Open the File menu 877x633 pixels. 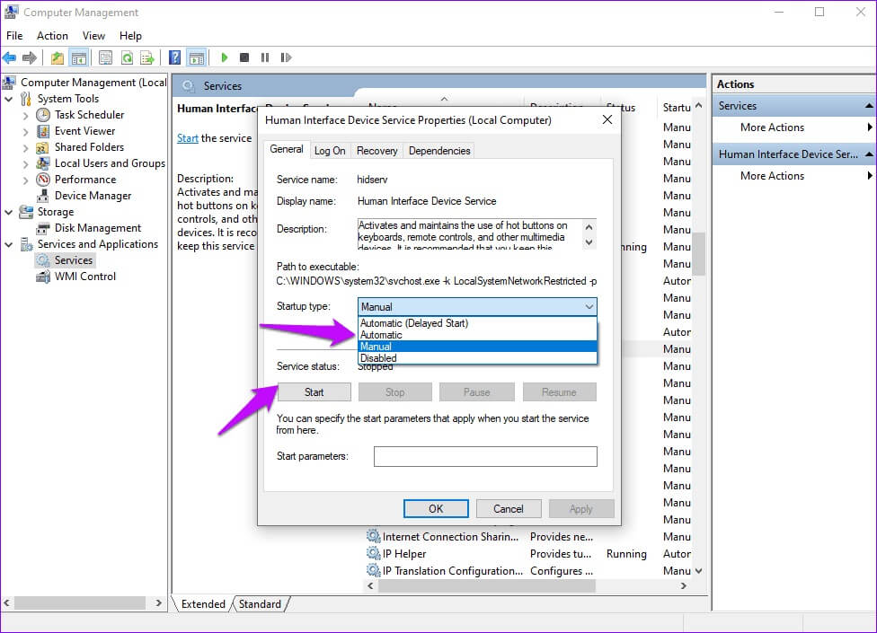(14, 36)
